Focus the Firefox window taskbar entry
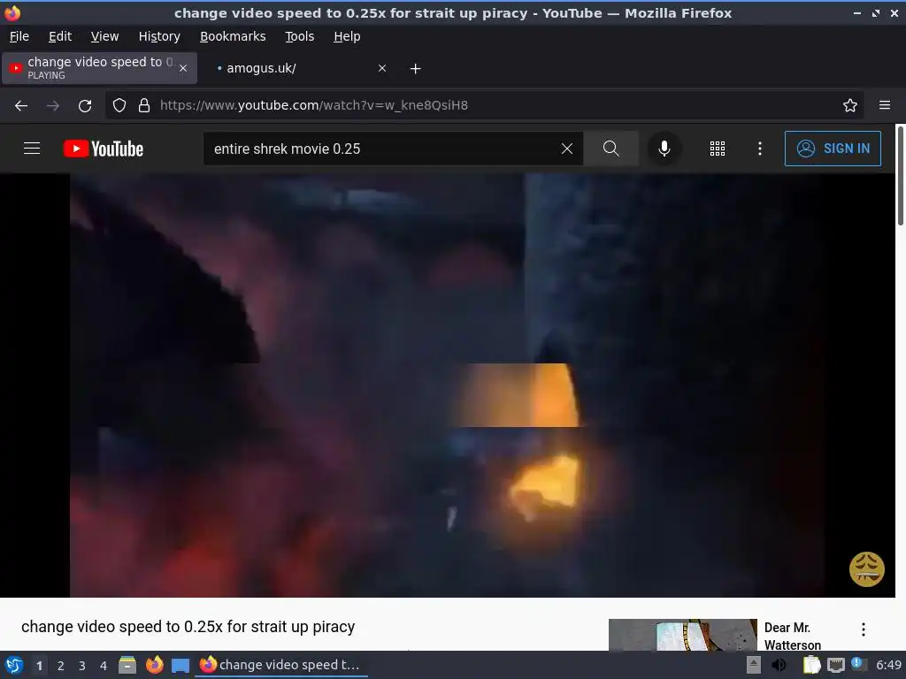 (281, 665)
